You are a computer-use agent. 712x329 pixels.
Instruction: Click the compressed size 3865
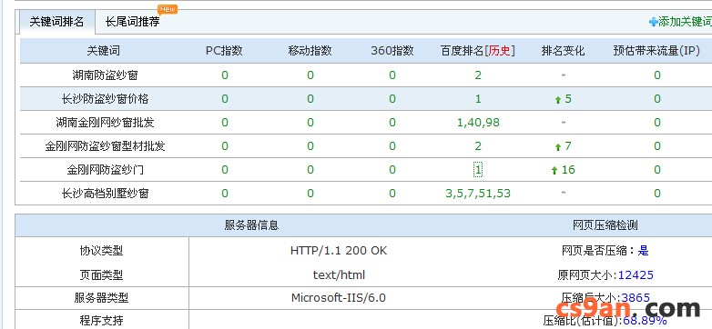coord(636,298)
